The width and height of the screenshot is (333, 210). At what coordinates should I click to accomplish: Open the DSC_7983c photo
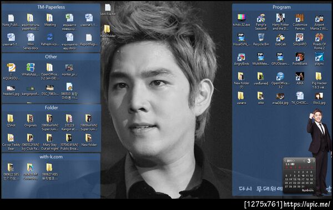[x=50, y=91]
